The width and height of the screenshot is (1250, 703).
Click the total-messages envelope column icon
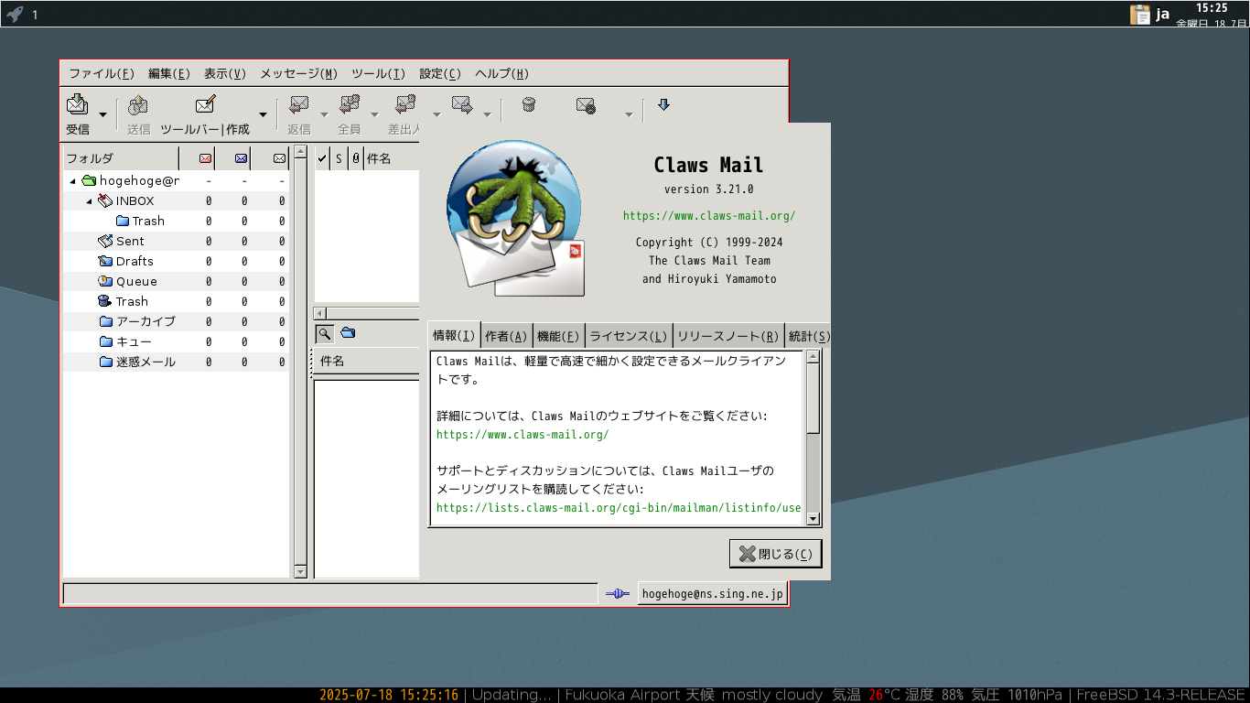pyautogui.click(x=279, y=158)
